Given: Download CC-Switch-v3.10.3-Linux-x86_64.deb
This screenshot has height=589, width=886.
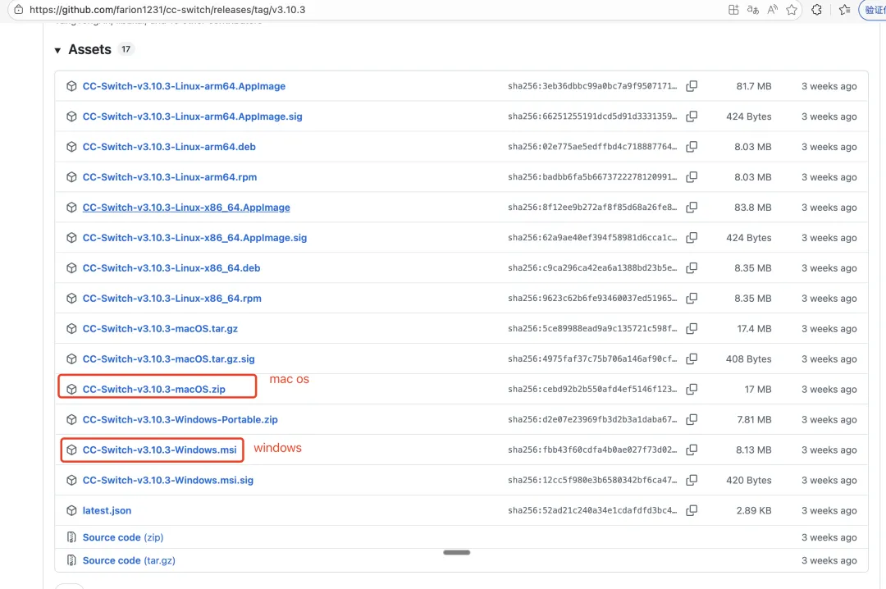Looking at the screenshot, I should point(171,268).
